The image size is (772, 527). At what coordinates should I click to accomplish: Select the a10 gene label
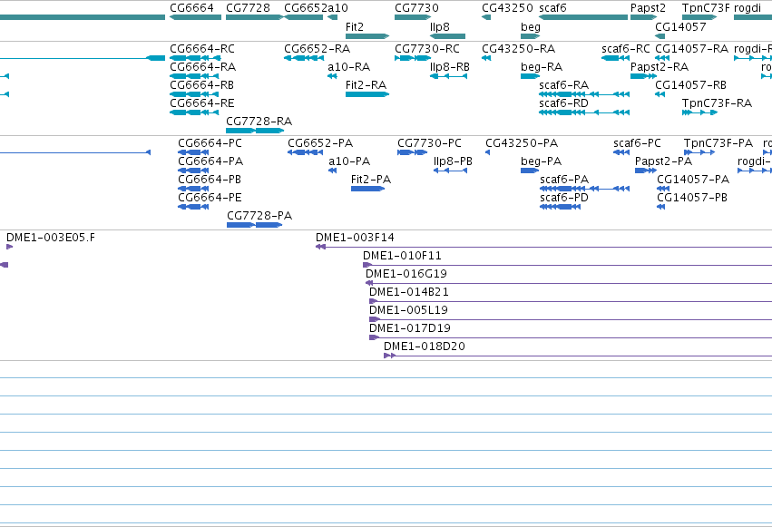click(x=338, y=8)
